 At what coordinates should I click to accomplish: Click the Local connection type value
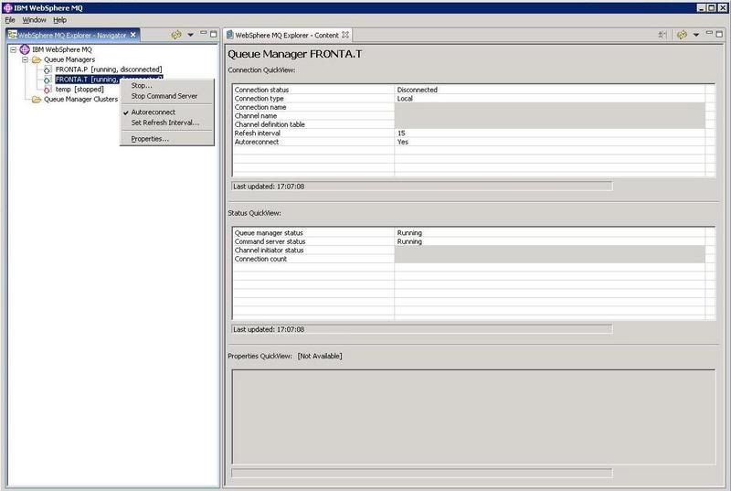[405, 99]
